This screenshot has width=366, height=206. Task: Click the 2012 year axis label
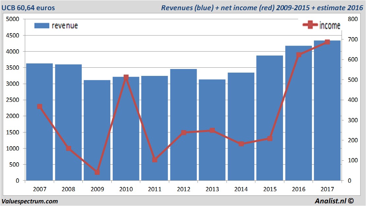pyautogui.click(x=183, y=189)
